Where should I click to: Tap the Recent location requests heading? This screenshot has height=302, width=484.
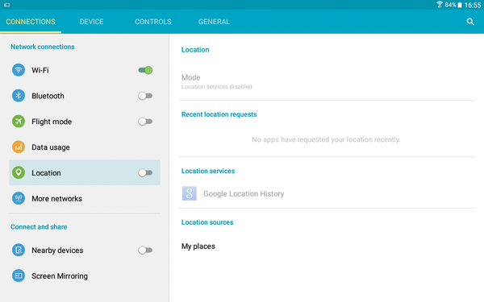click(x=219, y=114)
